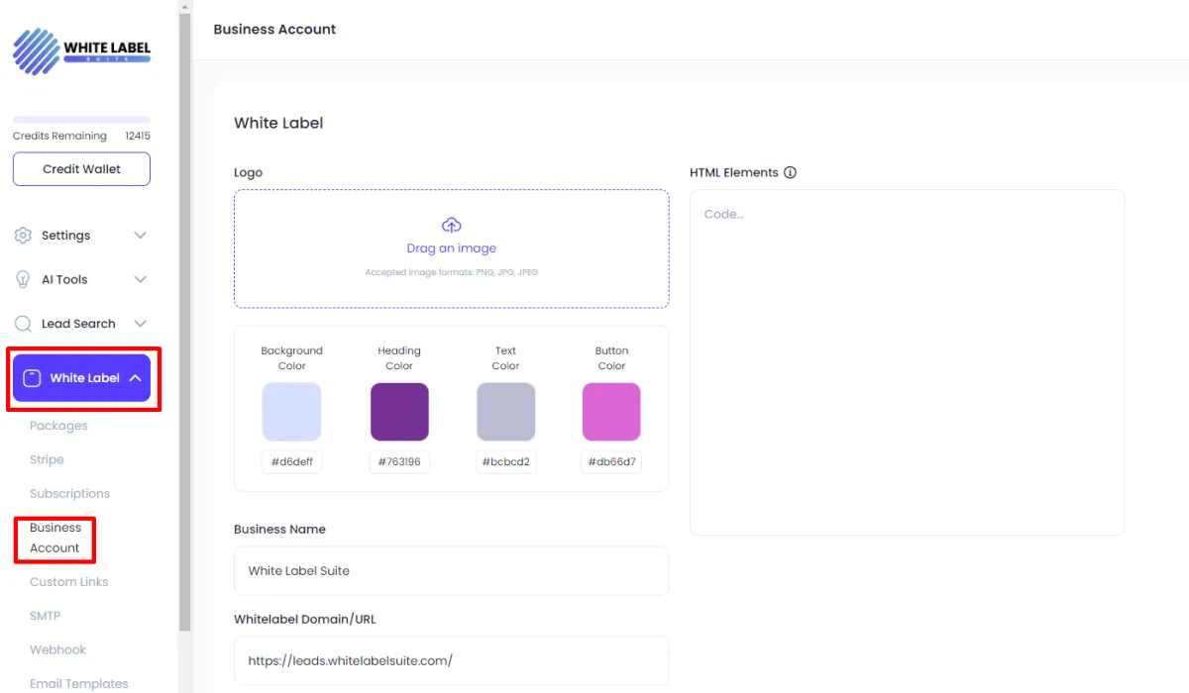This screenshot has width=1189, height=693.
Task: Pick the Button Color pink swatch
Action: 611,412
